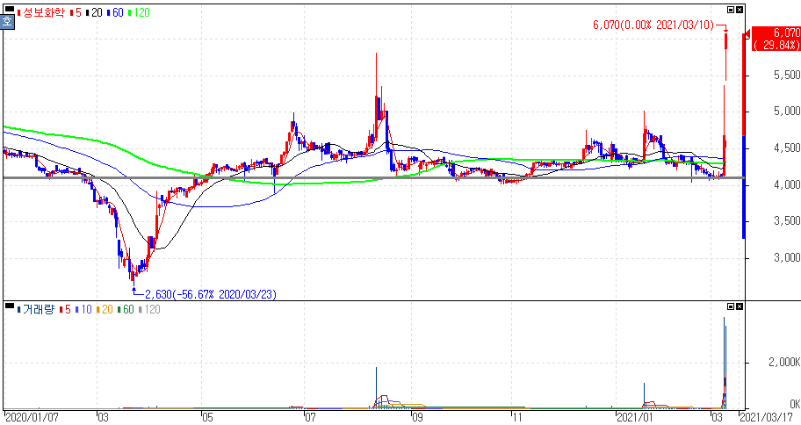Click the red 6,070 current price tag
The image size is (801, 425).
(776, 39)
